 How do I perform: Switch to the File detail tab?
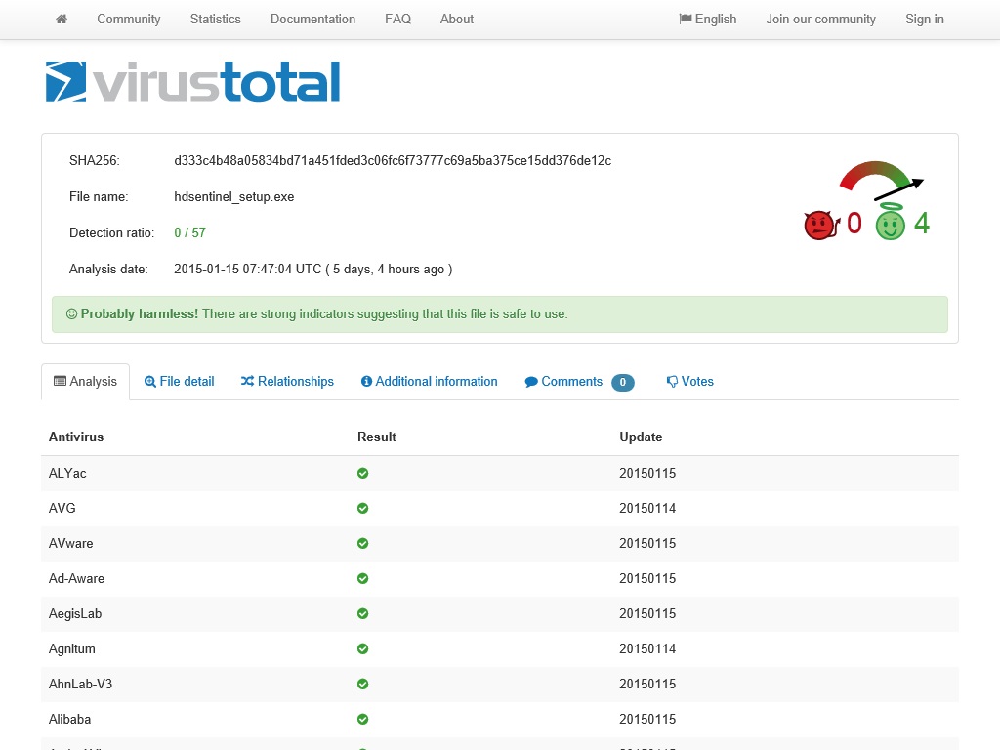(x=180, y=382)
